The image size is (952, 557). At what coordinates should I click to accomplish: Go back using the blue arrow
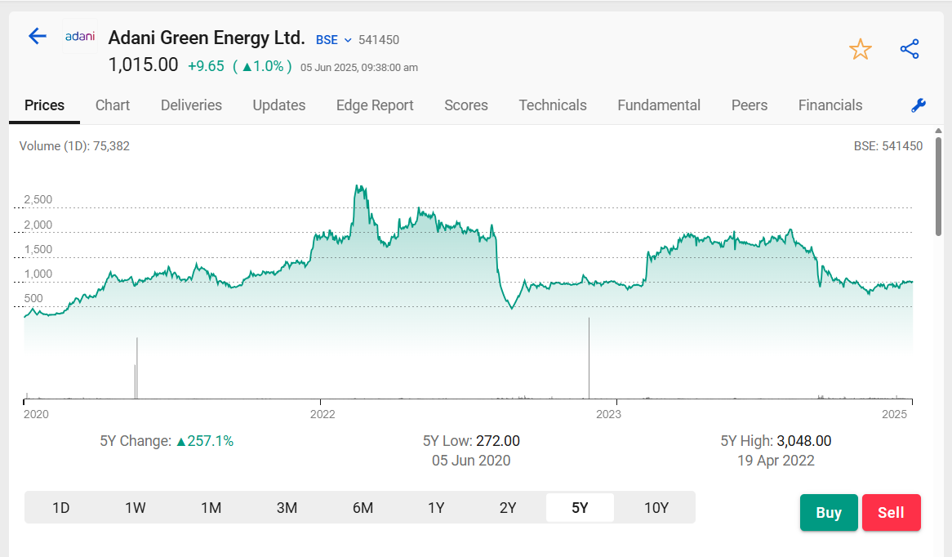38,37
